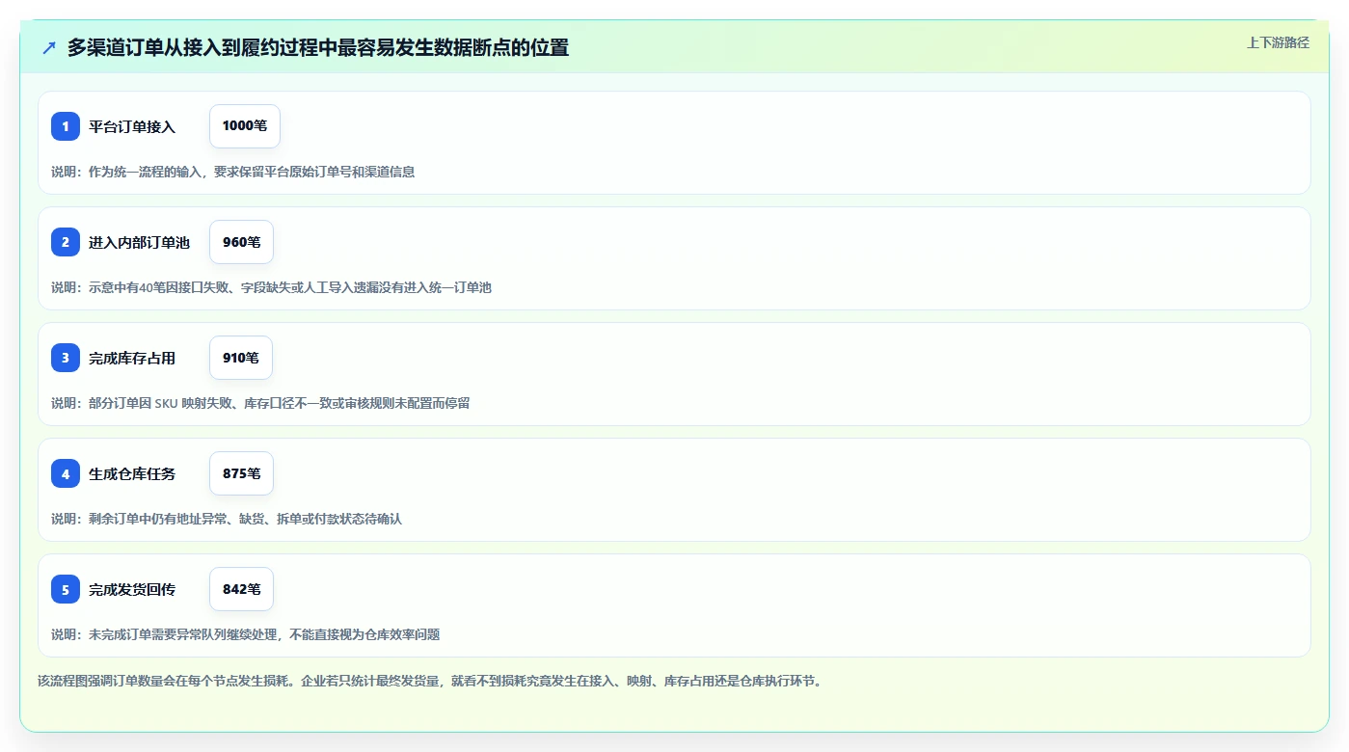Select the 1000笔 count pill
1349x752 pixels.
tap(245, 126)
